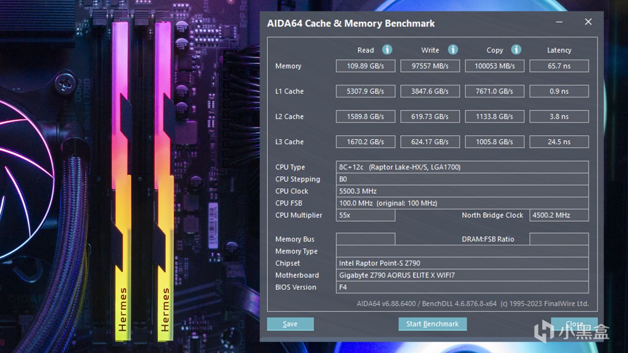Select the L3 Cache Copy value "1005.8 GB/s"
The width and height of the screenshot is (628, 353).
click(x=495, y=142)
